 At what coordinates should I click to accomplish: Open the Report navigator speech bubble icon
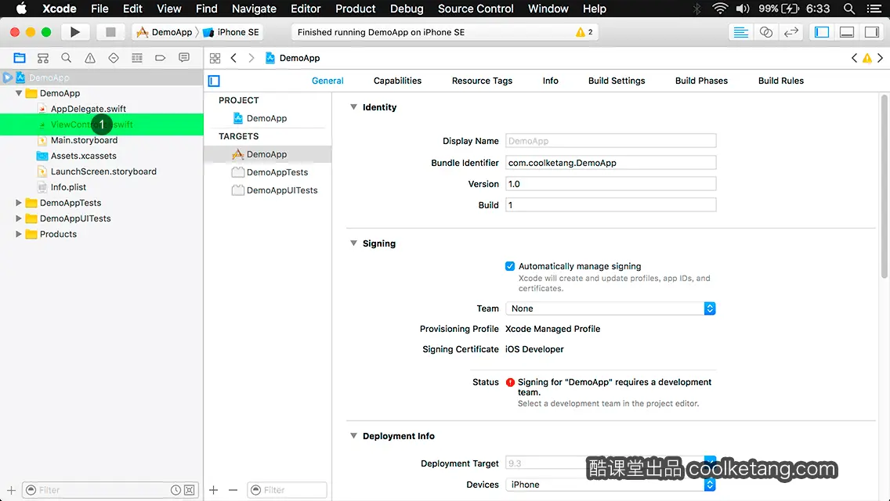(184, 58)
